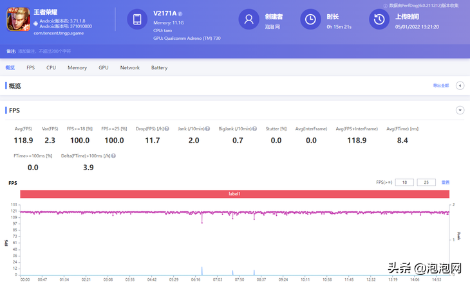Screen dimensions: 470x282
Task: Click the 重置 reset link
Action: [x=446, y=182]
